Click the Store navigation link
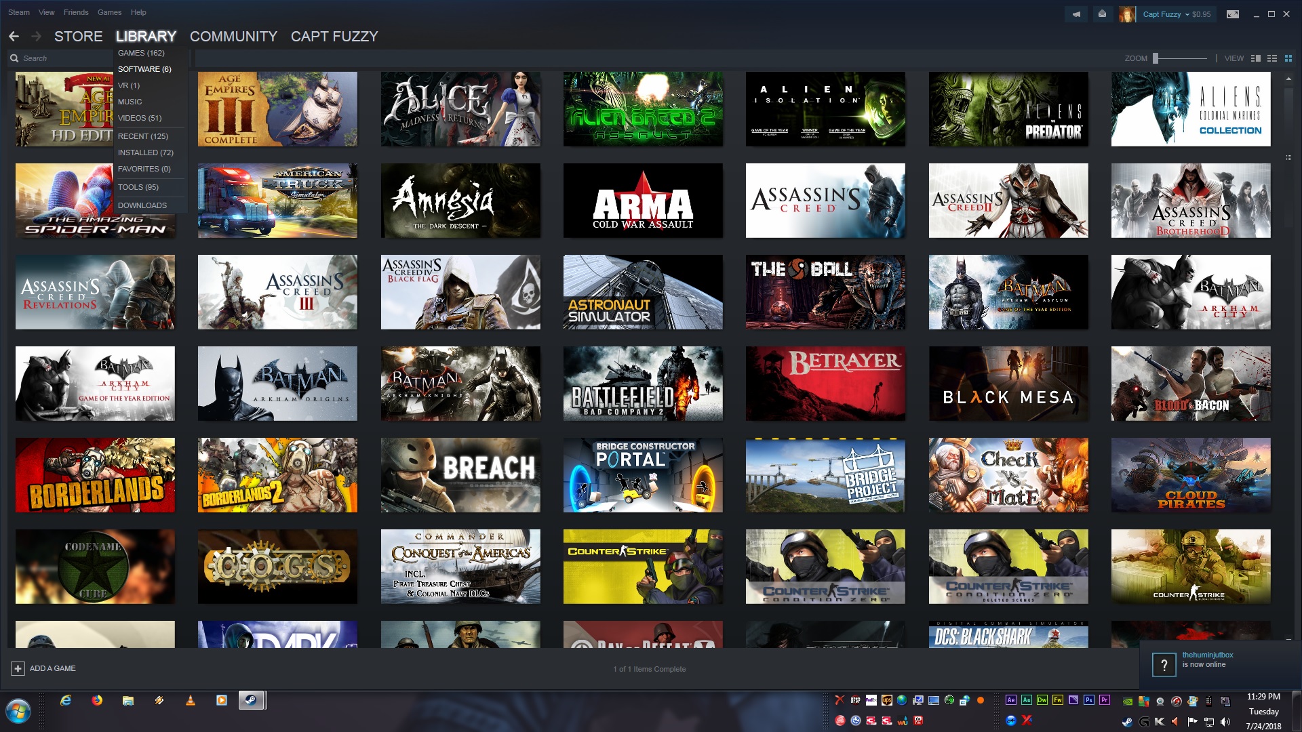 point(79,37)
